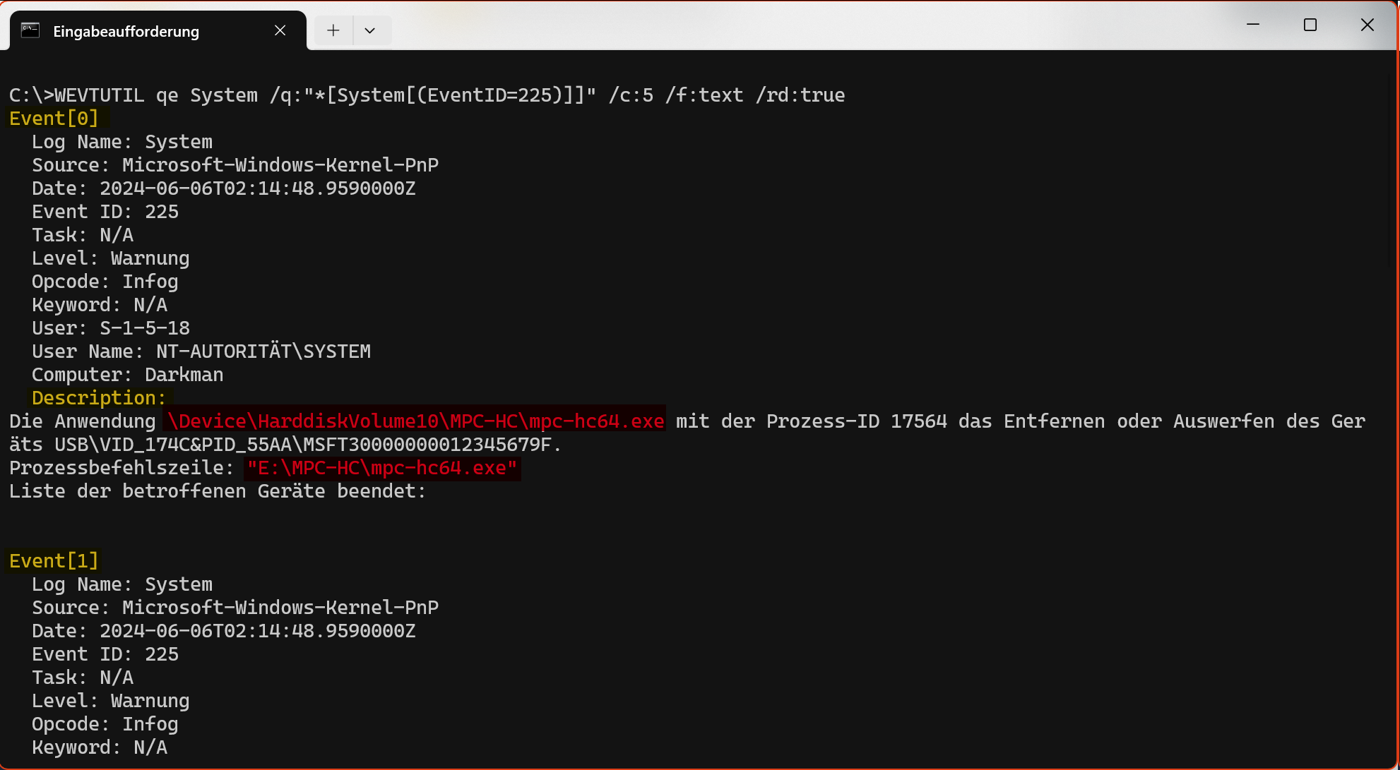The height and width of the screenshot is (770, 1400).
Task: Click the WEVTUTIL command line text
Action: [x=427, y=95]
